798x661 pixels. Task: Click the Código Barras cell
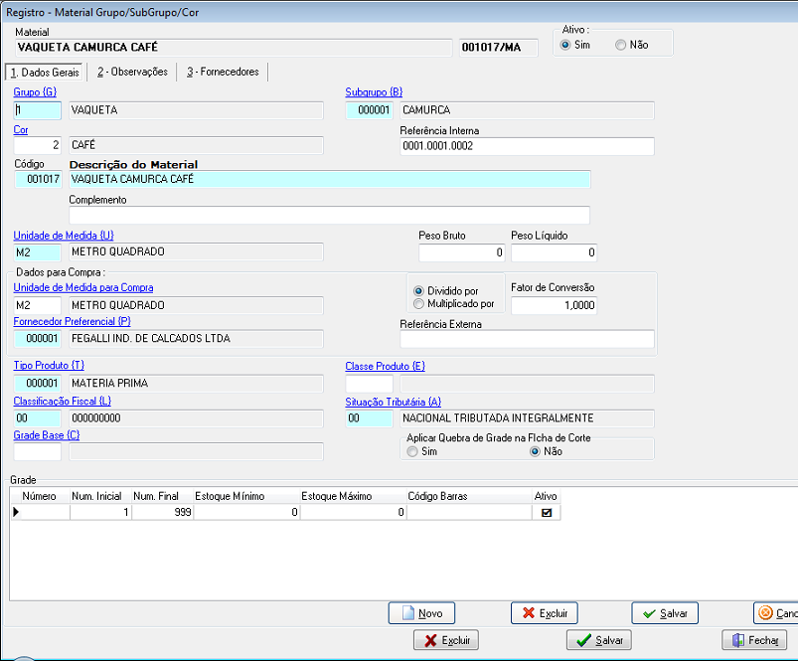coord(469,513)
